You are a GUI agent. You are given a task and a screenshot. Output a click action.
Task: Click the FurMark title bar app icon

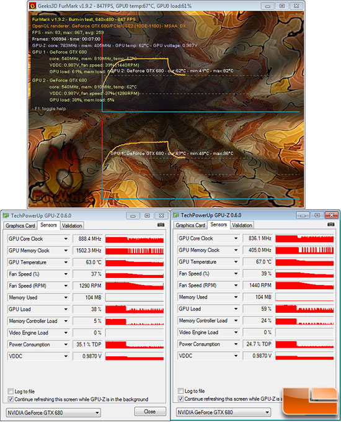coord(32,6)
